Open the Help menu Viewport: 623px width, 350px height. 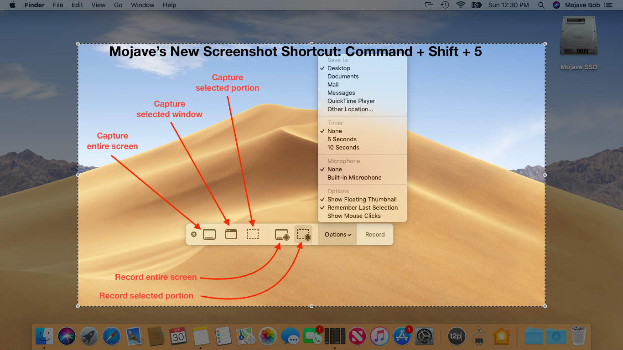click(169, 5)
